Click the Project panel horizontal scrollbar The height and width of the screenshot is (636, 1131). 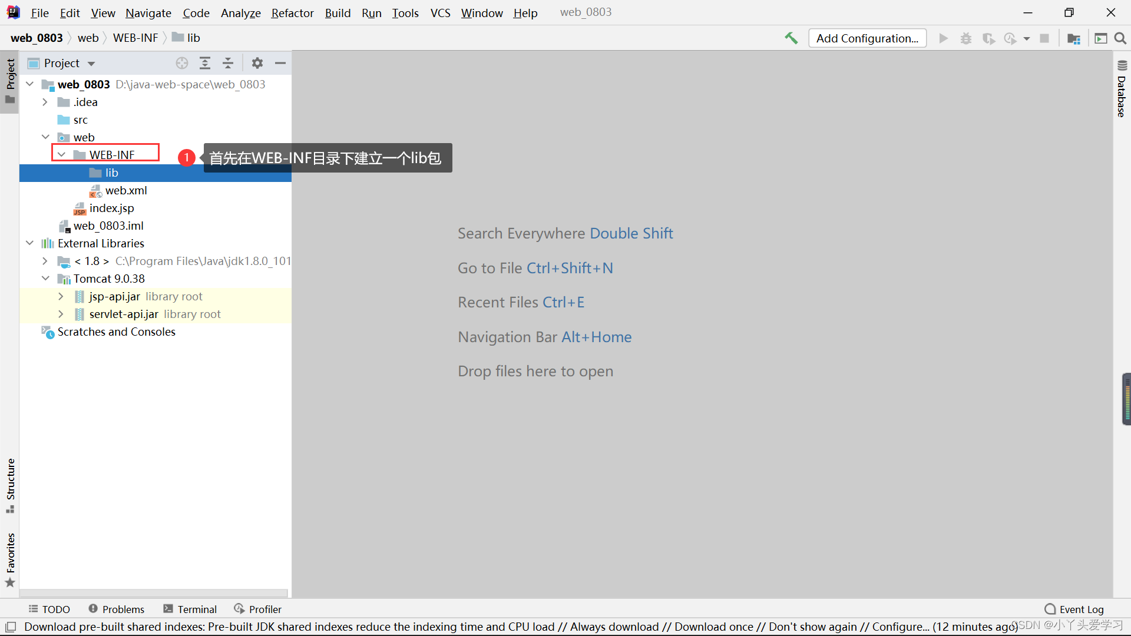click(x=154, y=593)
